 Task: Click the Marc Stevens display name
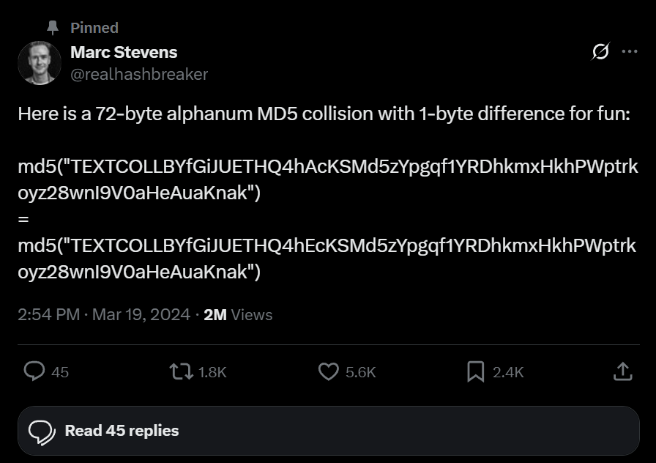(x=124, y=52)
